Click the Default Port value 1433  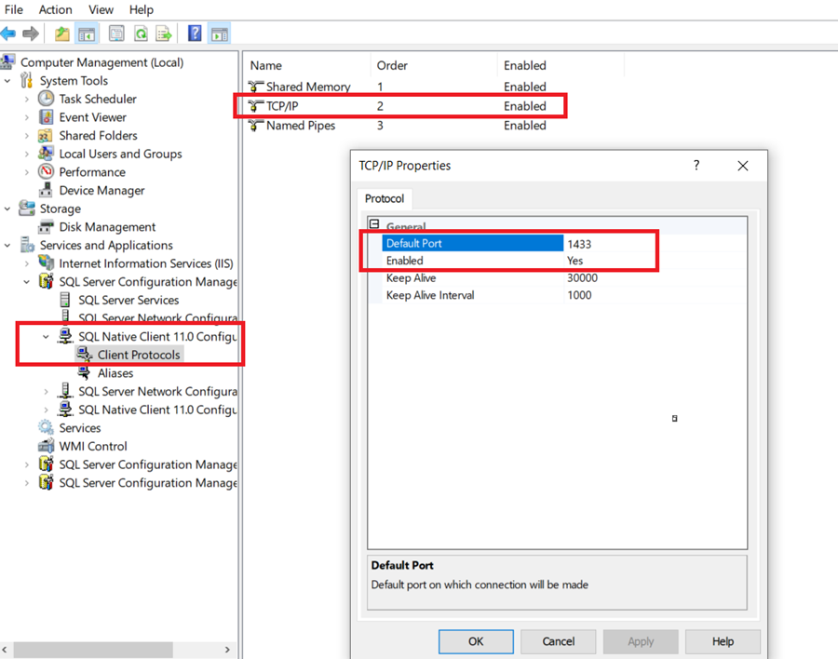[579, 244]
